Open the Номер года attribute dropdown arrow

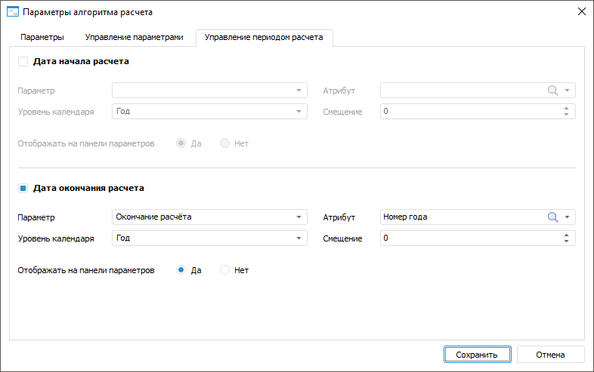[568, 217]
